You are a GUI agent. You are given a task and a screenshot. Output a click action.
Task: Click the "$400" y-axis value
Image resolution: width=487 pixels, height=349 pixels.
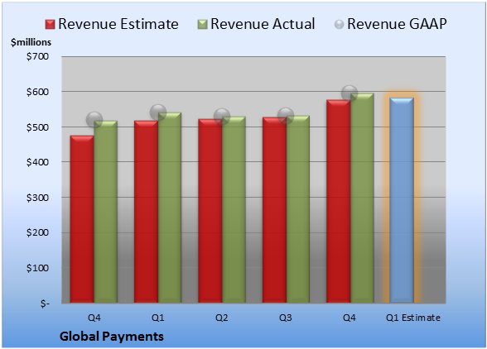click(37, 162)
